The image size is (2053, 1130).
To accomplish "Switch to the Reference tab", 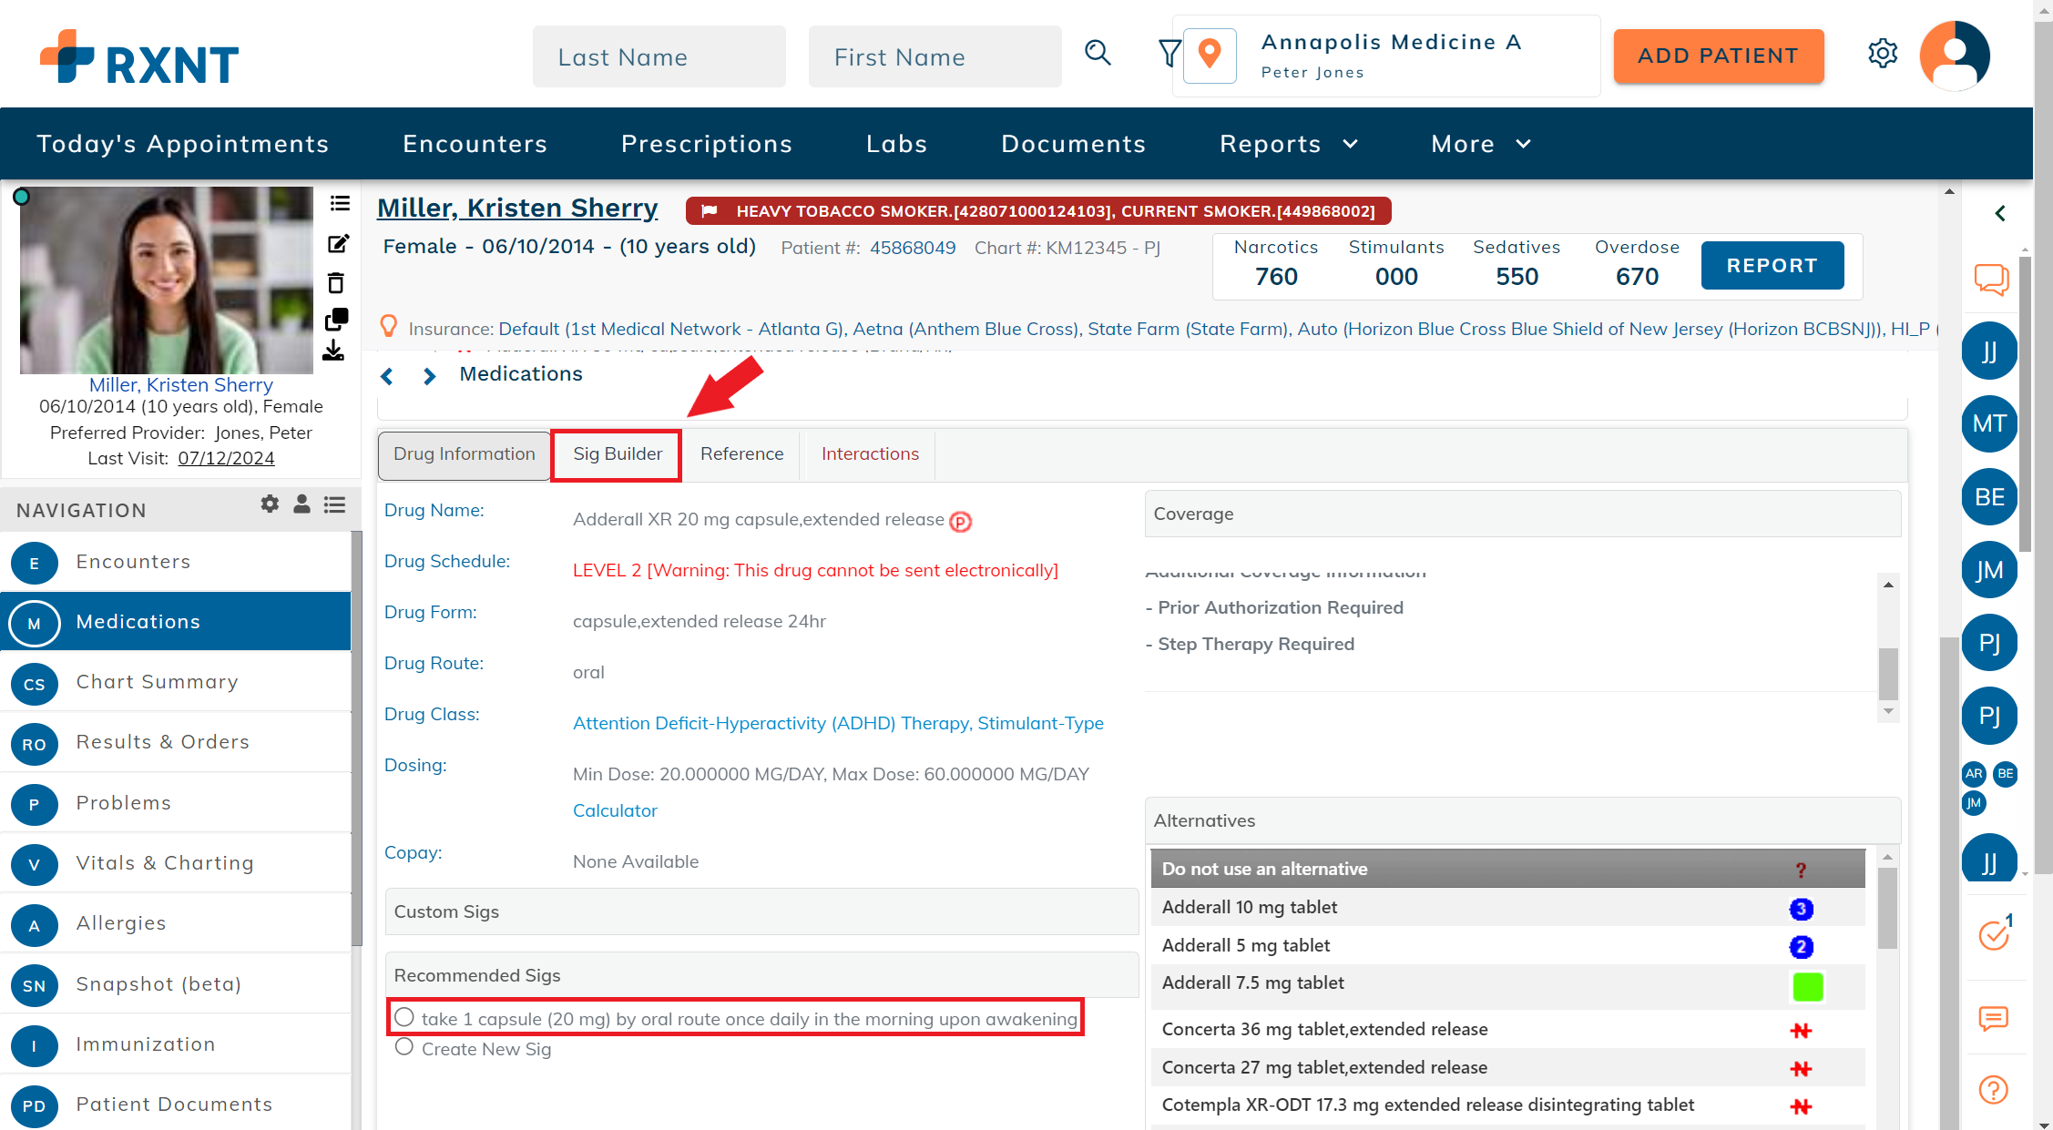I will pyautogui.click(x=741, y=454).
